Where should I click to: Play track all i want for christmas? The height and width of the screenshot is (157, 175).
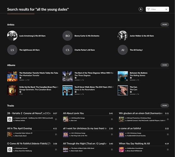coord(85,128)
